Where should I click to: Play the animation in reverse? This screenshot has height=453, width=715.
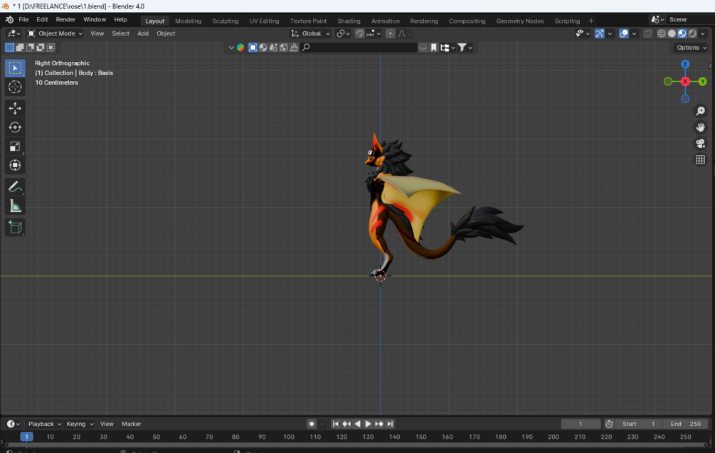tap(357, 424)
